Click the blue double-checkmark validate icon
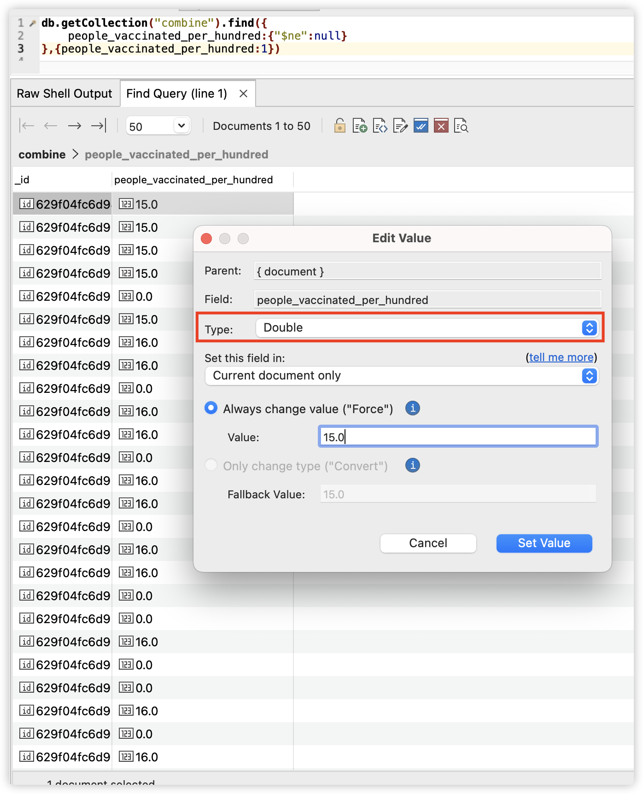 [421, 126]
